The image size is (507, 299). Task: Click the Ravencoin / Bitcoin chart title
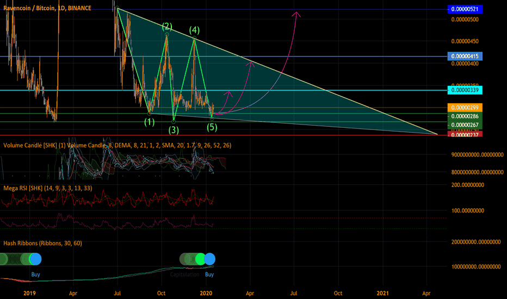coord(47,8)
